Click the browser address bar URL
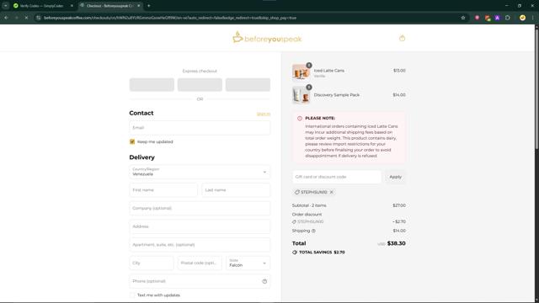 tap(170, 18)
